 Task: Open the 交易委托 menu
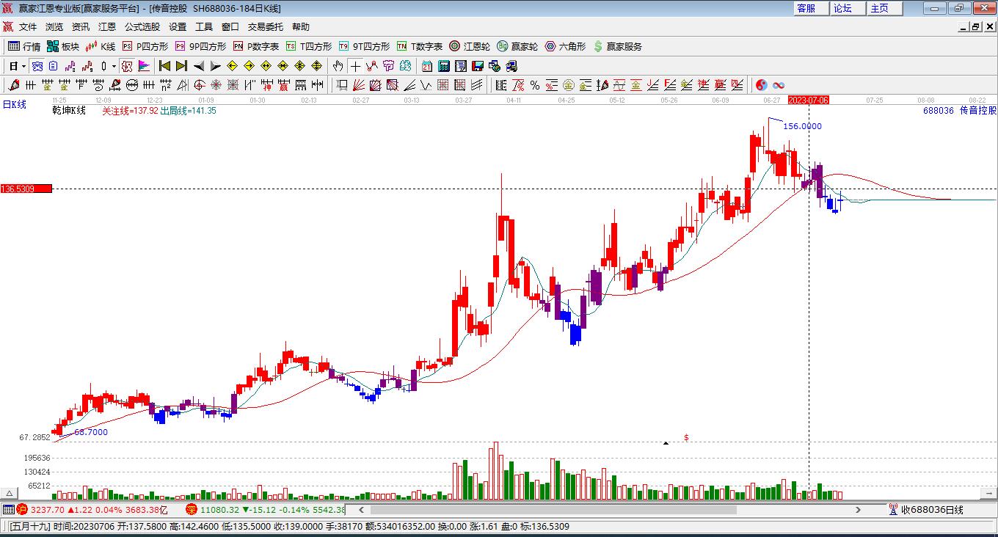(266, 27)
